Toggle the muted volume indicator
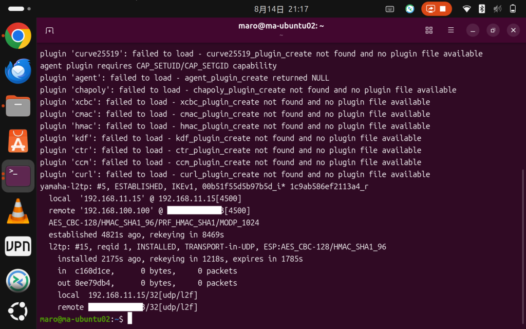The image size is (526, 329). coord(497,9)
